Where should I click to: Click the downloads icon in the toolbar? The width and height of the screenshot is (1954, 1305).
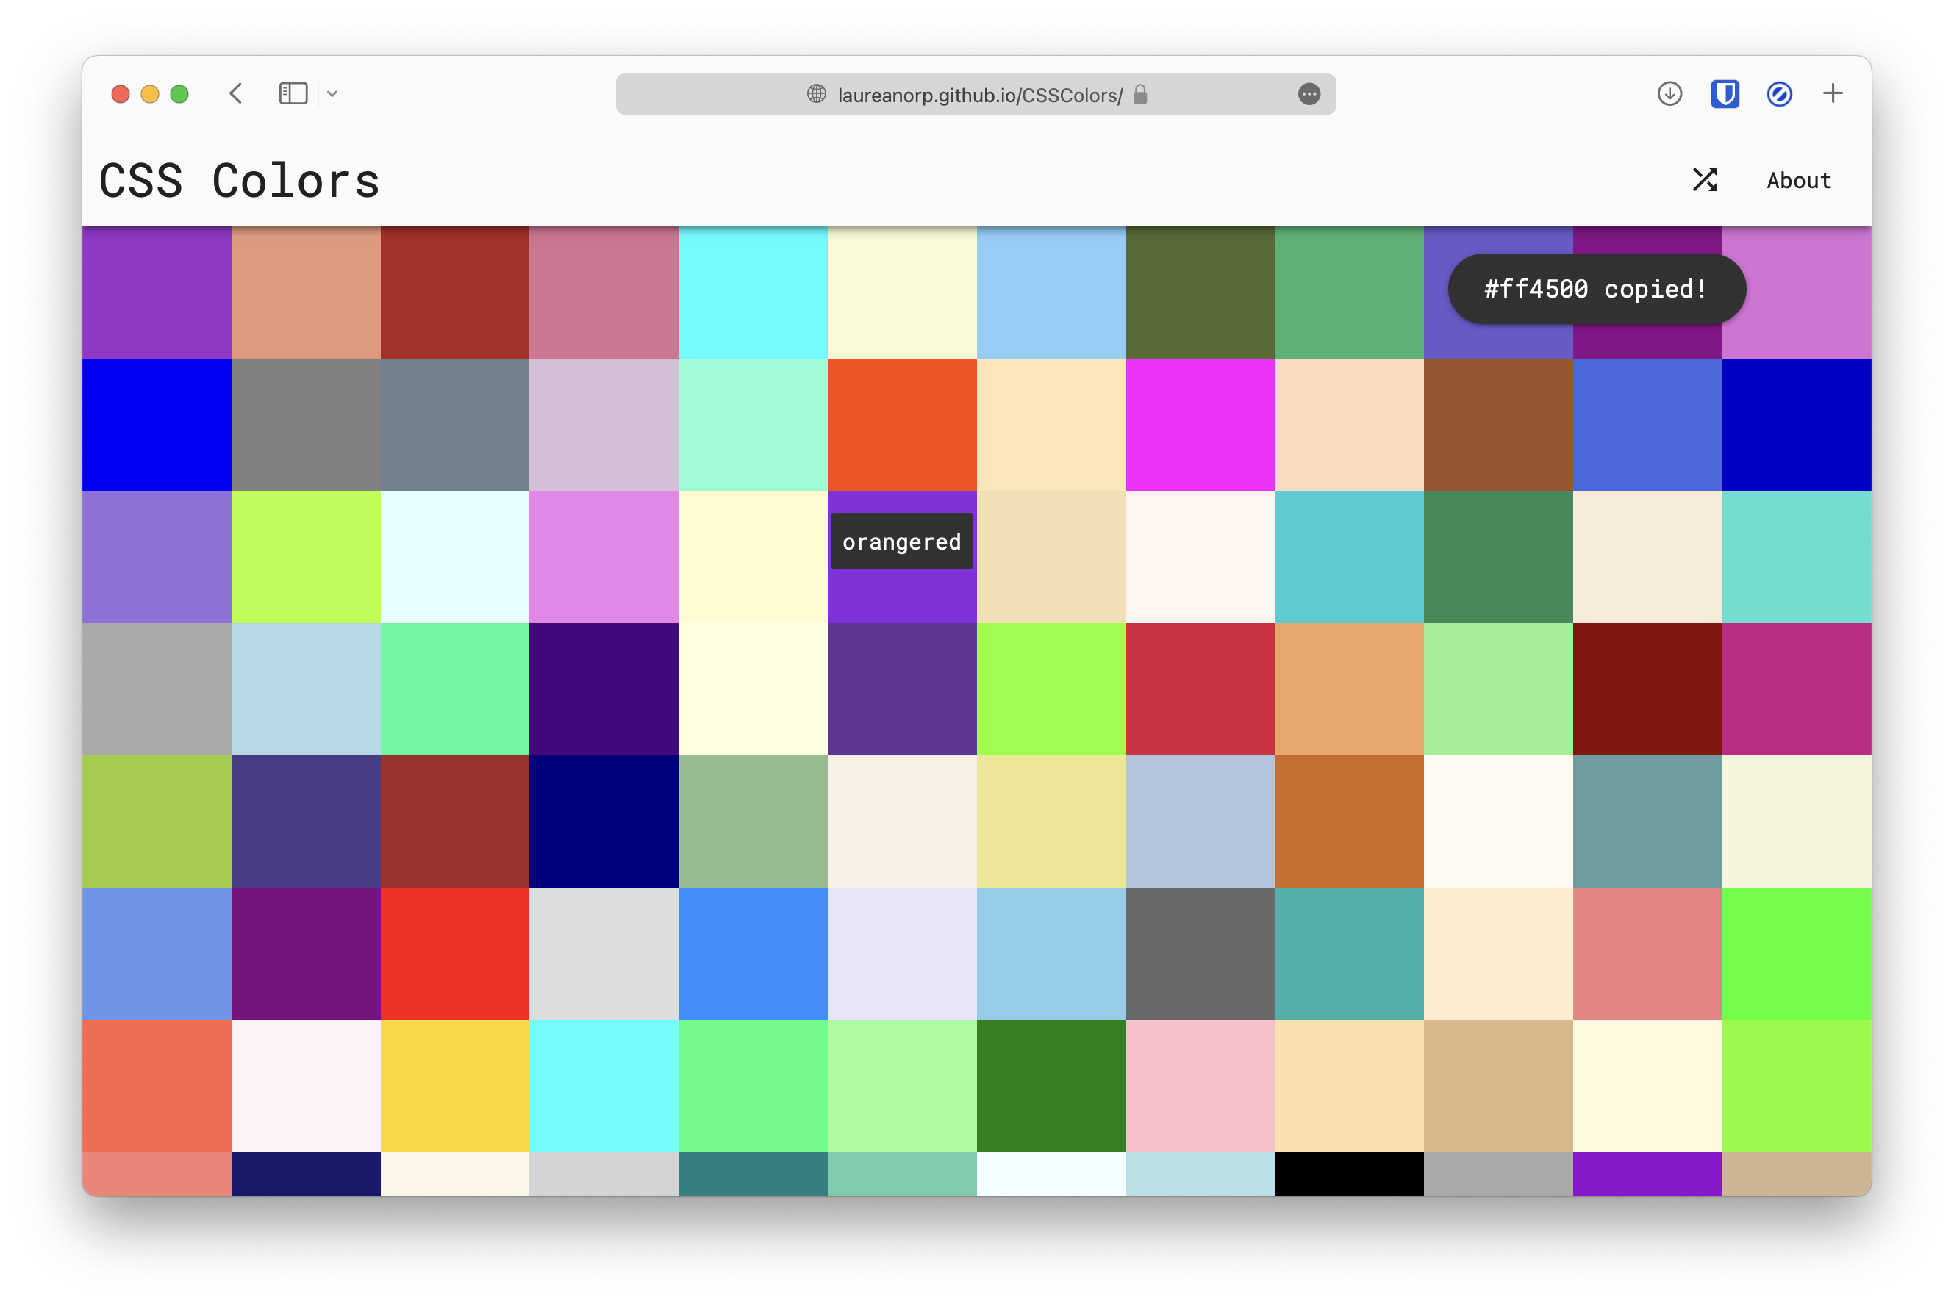(1669, 93)
